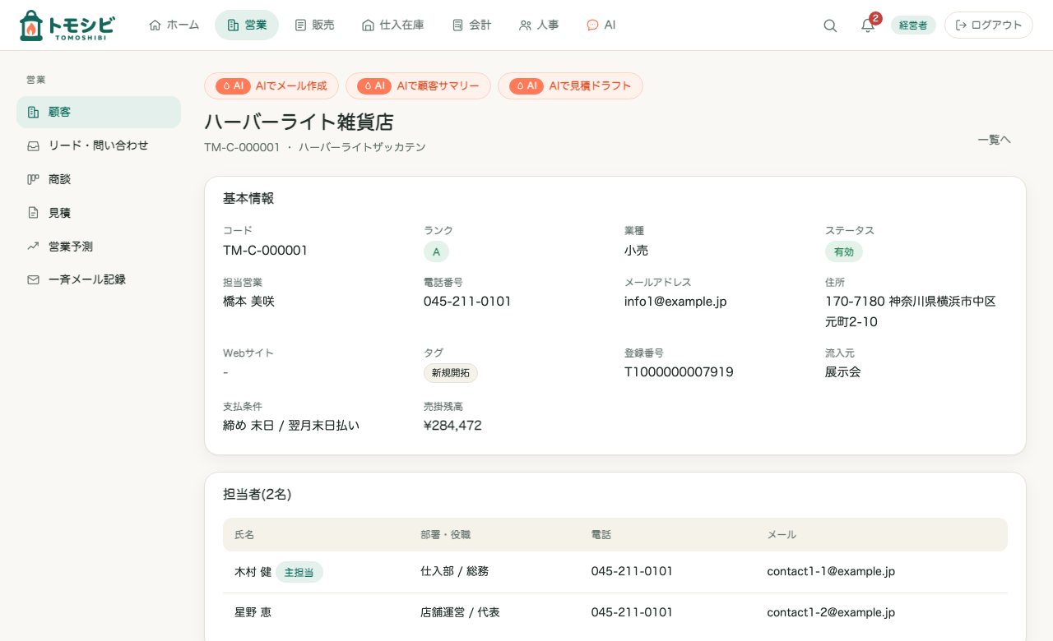
Task: Open 営業予測 label in the sidebar
Action: (71, 247)
